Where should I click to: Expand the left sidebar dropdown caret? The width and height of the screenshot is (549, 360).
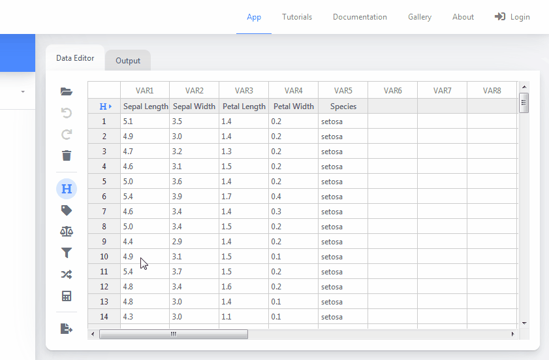[x=23, y=91]
